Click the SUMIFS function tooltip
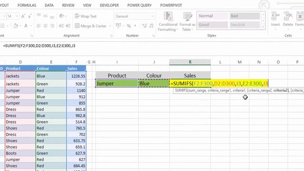Screen dimensions: 304x171 (x=238, y=91)
